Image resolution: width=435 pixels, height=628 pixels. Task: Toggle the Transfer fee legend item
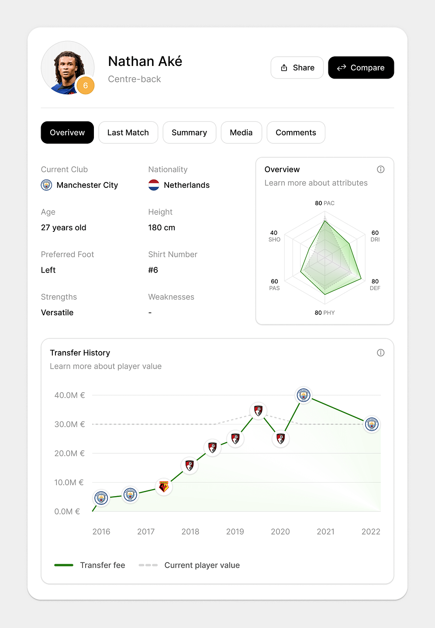pyautogui.click(x=90, y=565)
